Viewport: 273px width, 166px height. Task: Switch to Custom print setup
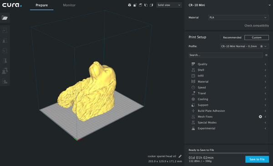257,37
